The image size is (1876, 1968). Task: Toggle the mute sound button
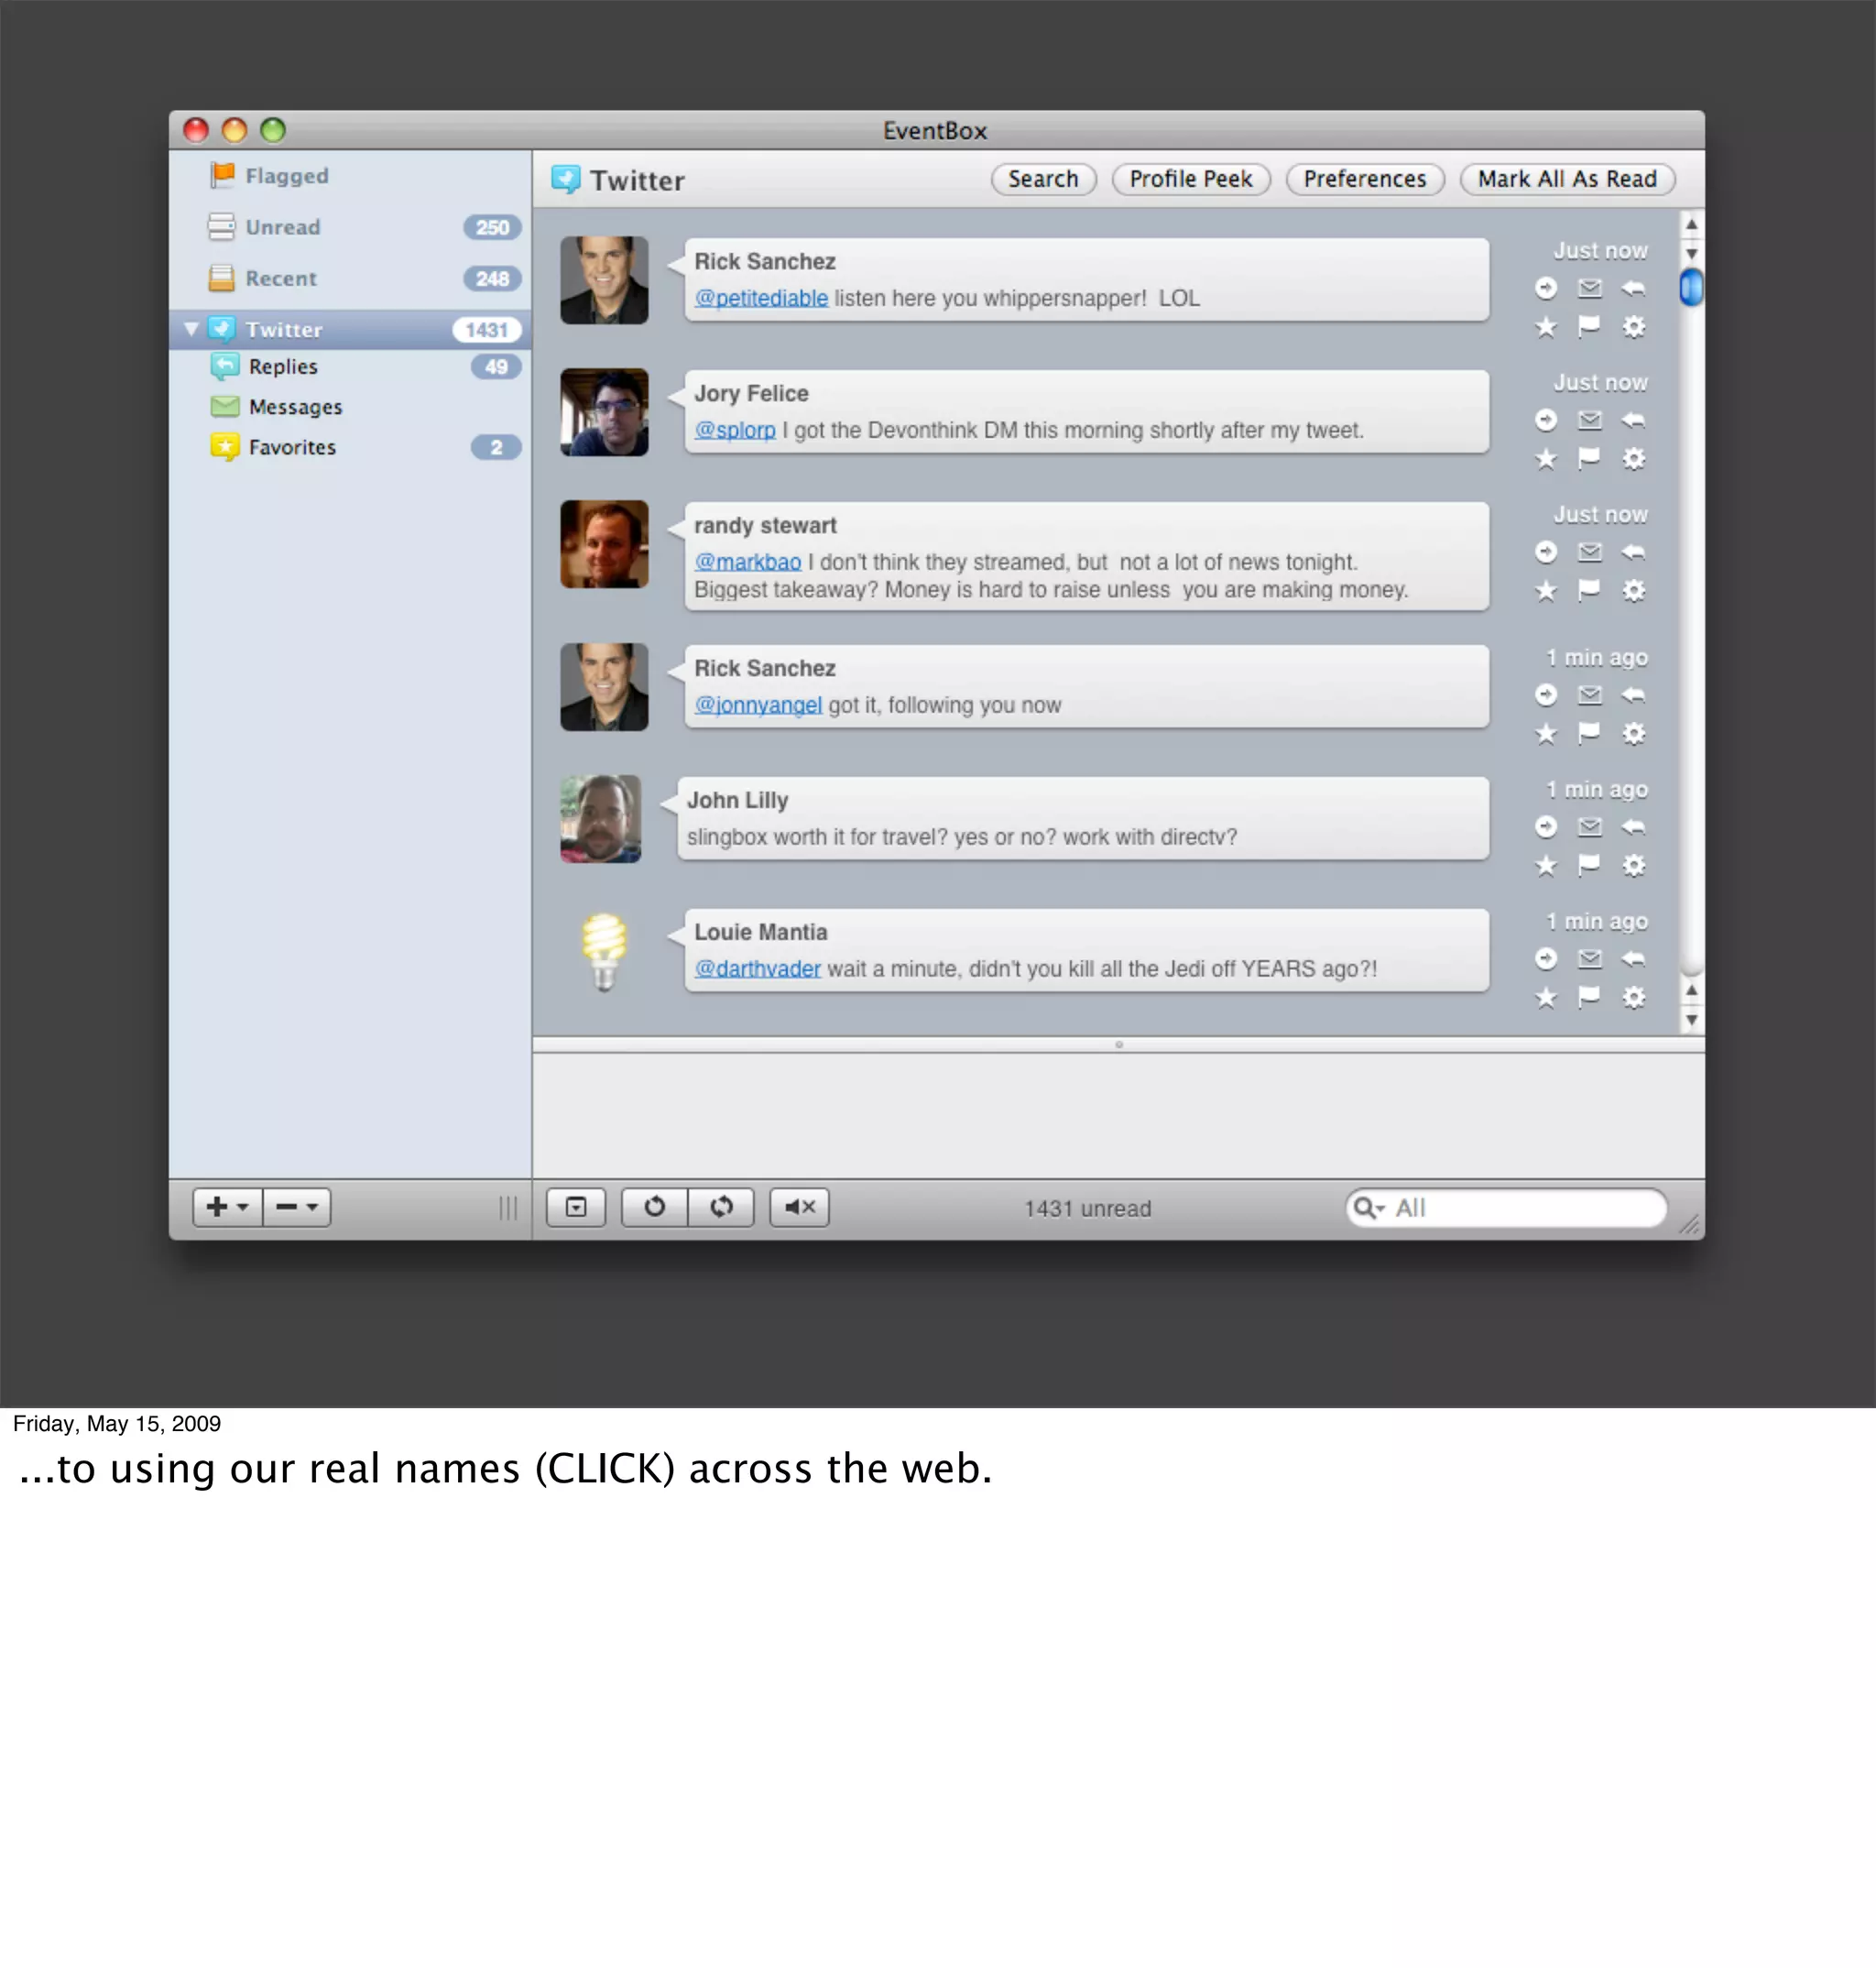(799, 1207)
